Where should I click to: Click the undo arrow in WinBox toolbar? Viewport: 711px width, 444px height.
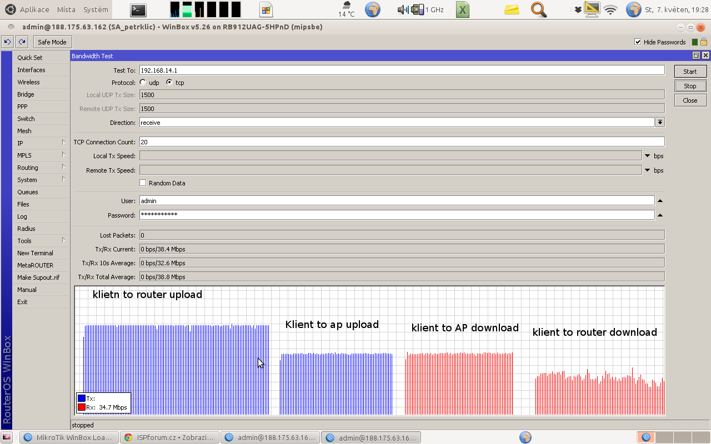pos(8,42)
